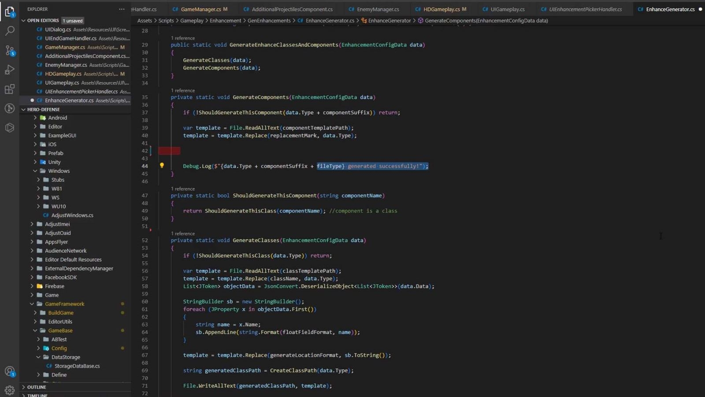Expand the Stubs folder chevron
This screenshot has width=705, height=397.
point(38,180)
